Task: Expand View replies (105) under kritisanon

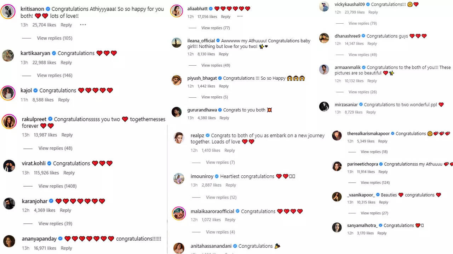Action: click(x=55, y=38)
